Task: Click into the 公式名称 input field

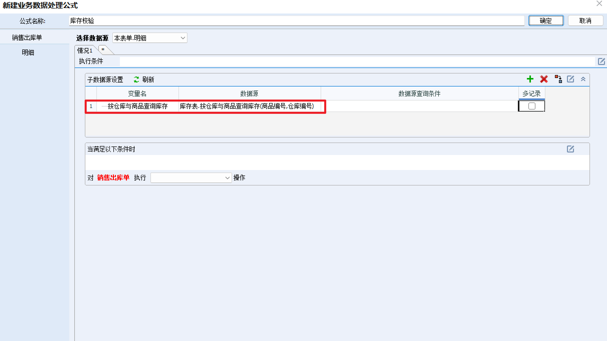Action: 297,21
